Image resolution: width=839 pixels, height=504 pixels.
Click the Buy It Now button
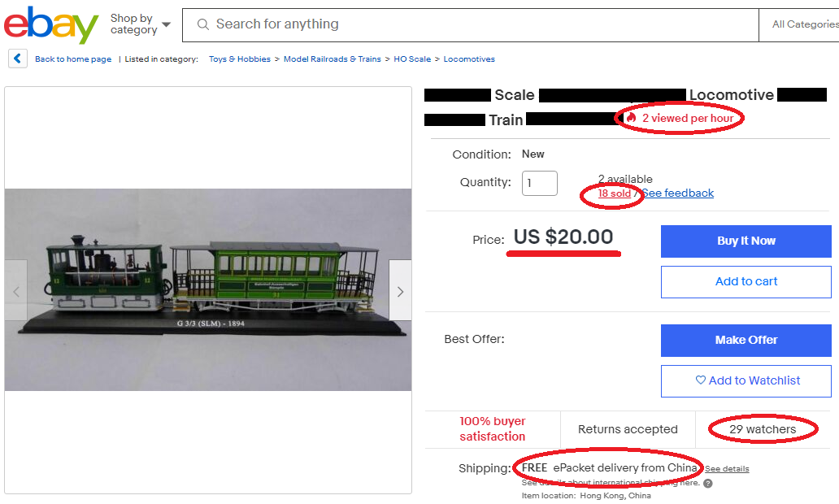click(x=746, y=241)
